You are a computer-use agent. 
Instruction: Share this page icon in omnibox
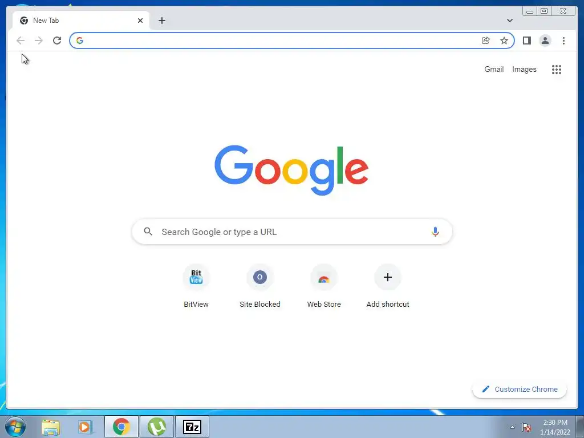pos(486,40)
